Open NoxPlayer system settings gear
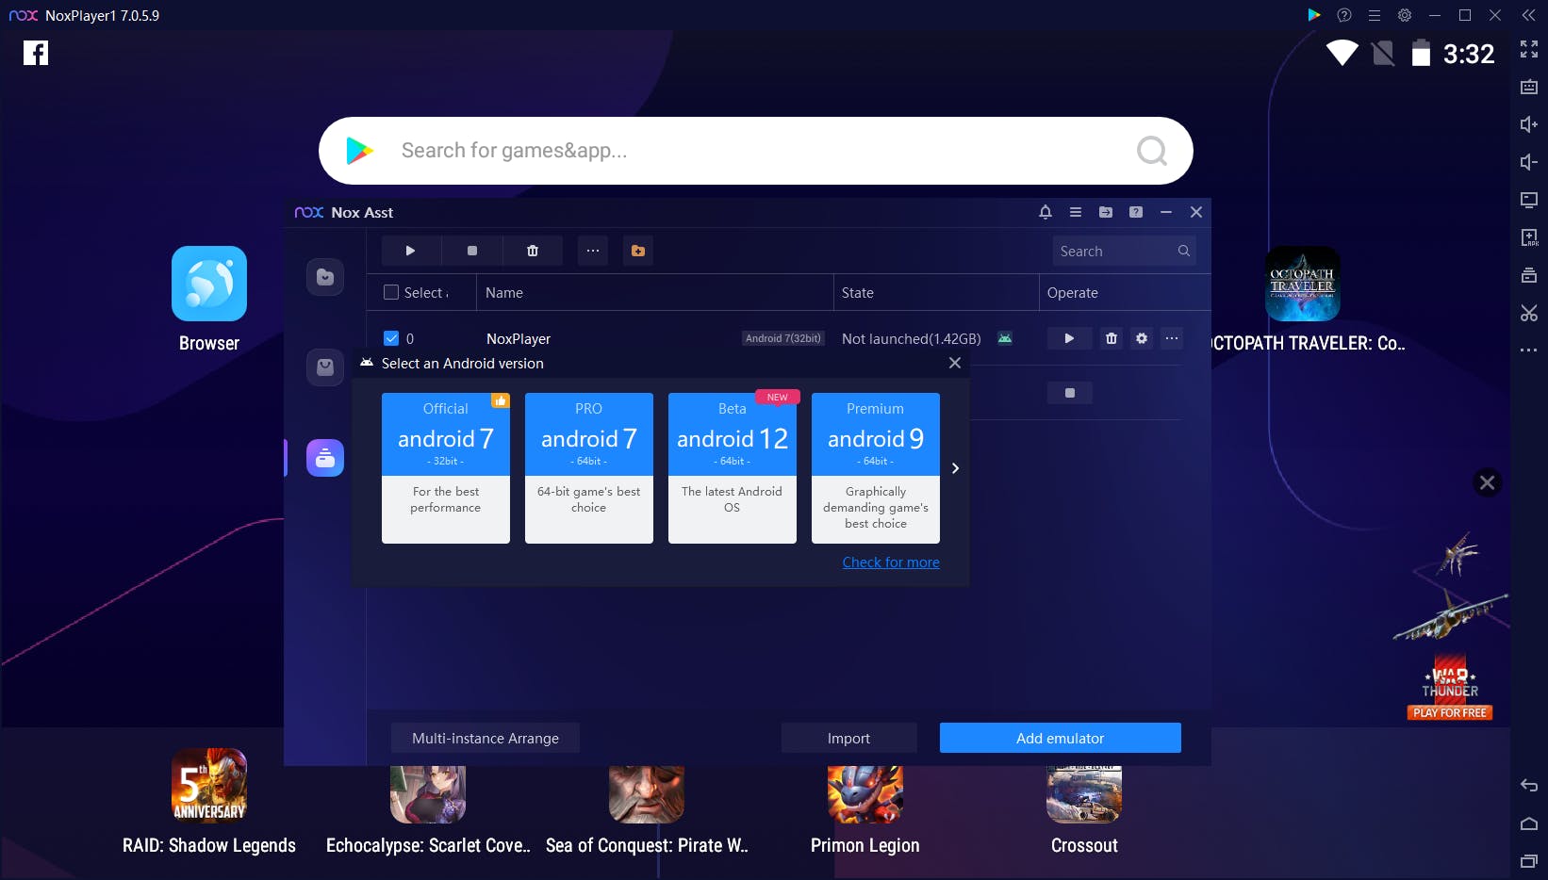 1405,15
